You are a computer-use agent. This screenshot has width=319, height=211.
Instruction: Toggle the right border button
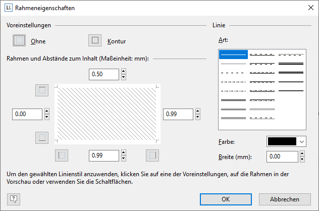coord(152,155)
